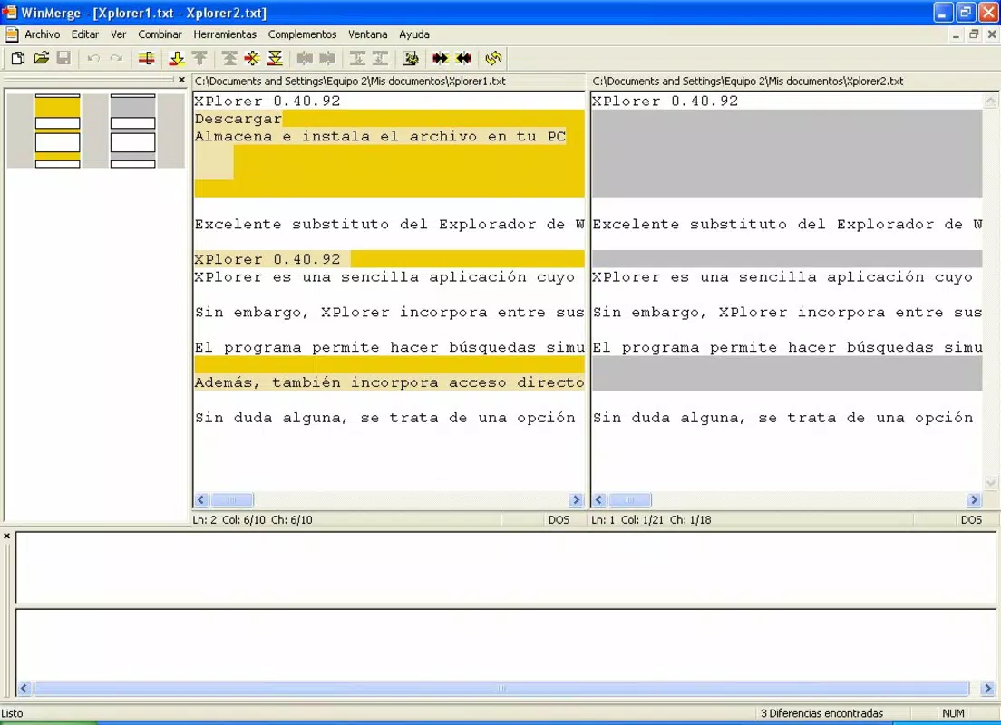Image resolution: width=1001 pixels, height=725 pixels.
Task: Click 'Además, también incorpora' line in left pane
Action: (389, 382)
